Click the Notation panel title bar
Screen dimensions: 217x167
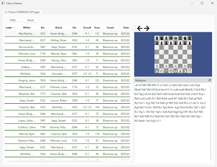pyautogui.click(x=173, y=80)
